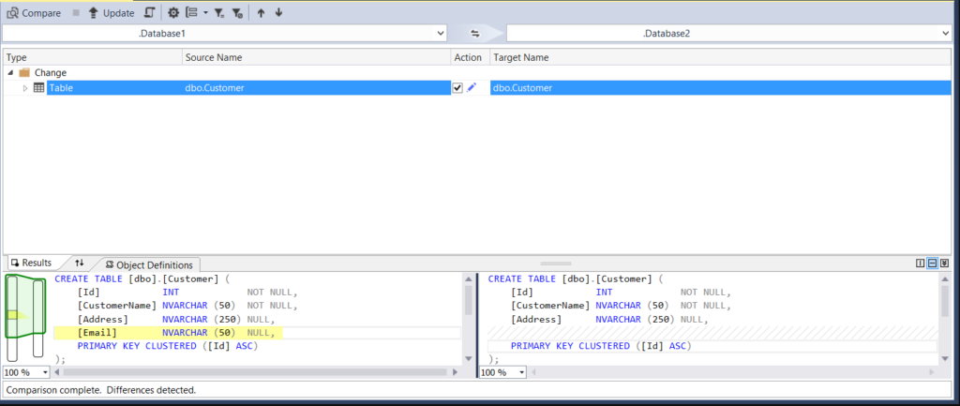Click the blue pencil change action icon

[471, 88]
